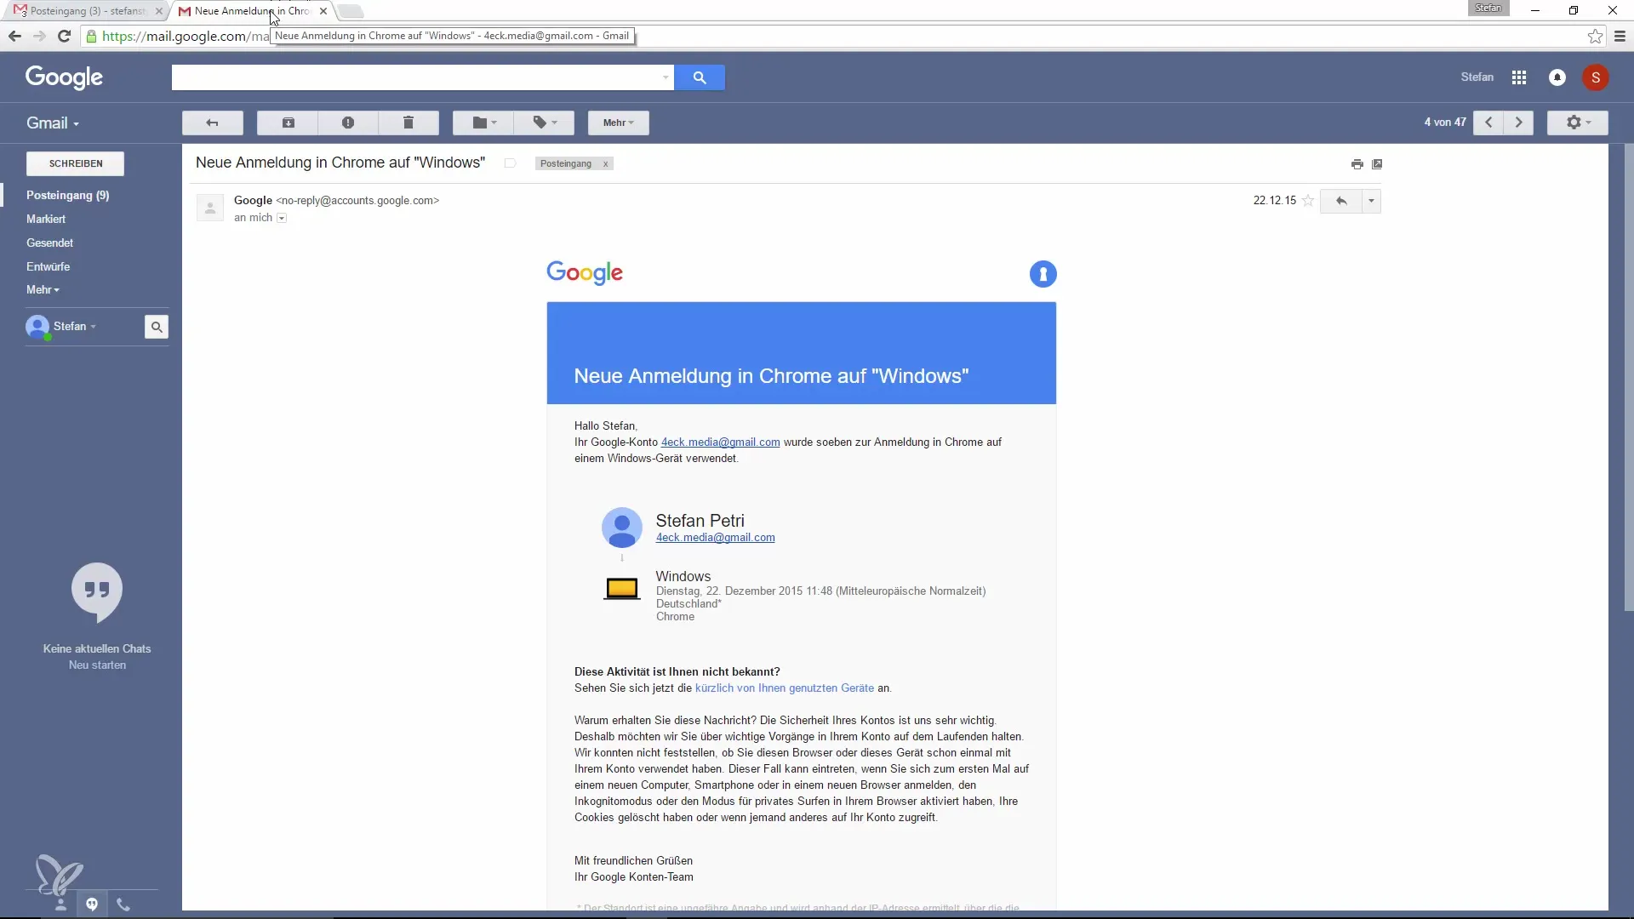The height and width of the screenshot is (919, 1634).
Task: Open more reply options arrow
Action: (x=1371, y=202)
